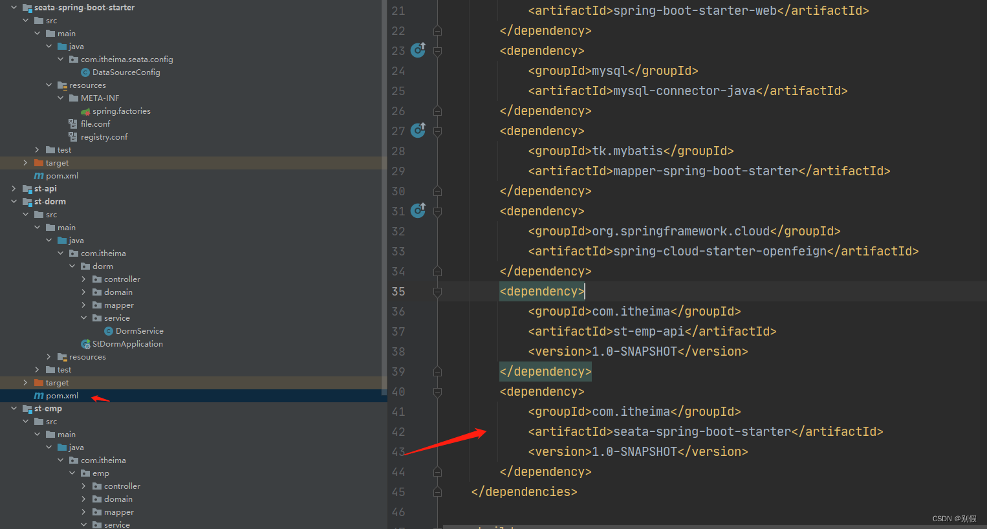Collapse the service package under dorm
Screen dimensions: 987x529
click(84, 318)
